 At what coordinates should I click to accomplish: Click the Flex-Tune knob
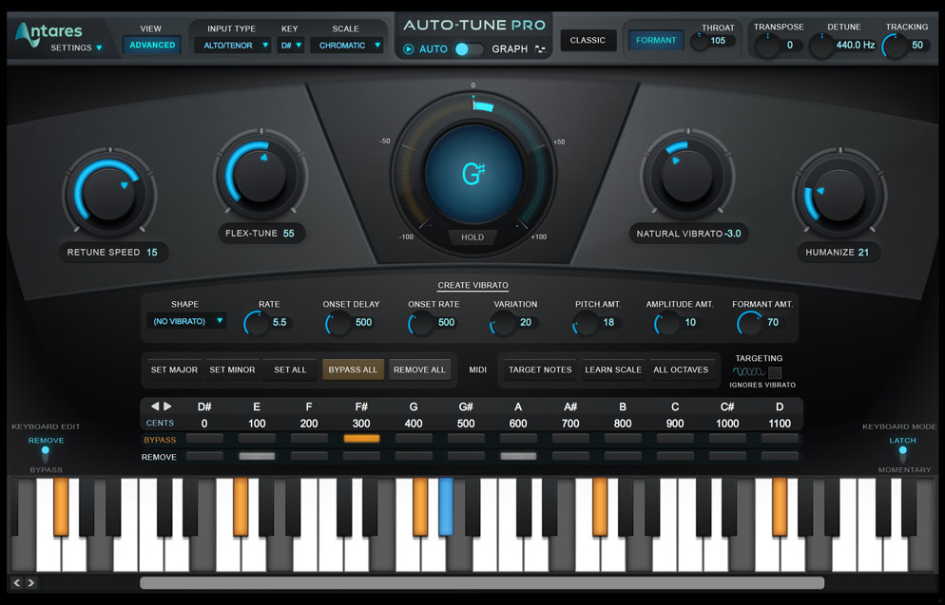click(260, 174)
